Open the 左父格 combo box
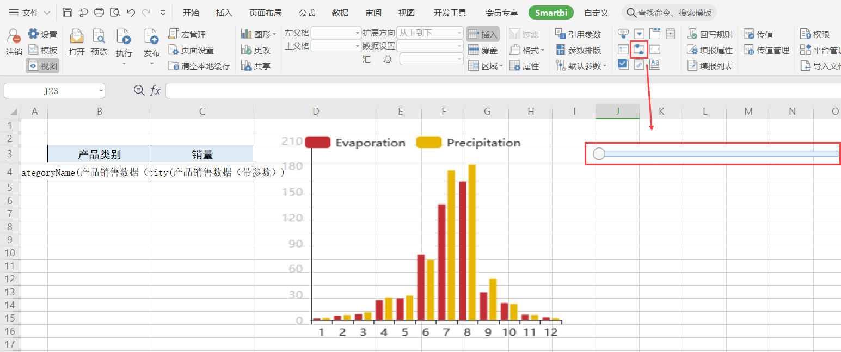The height and width of the screenshot is (352, 841). coord(336,33)
